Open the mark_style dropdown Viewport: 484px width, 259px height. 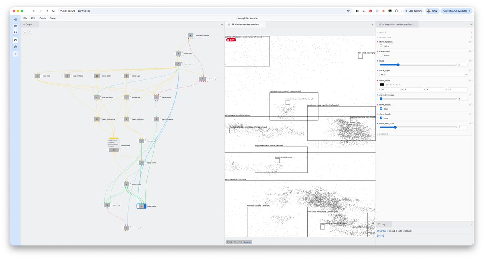tap(423, 75)
